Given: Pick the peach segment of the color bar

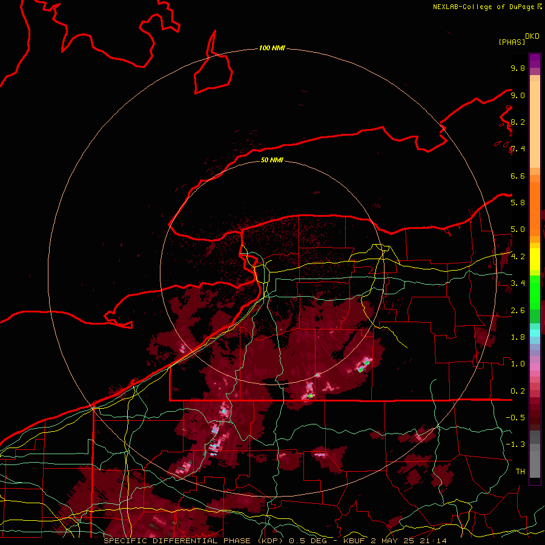Looking at the screenshot, I should click(x=535, y=124).
